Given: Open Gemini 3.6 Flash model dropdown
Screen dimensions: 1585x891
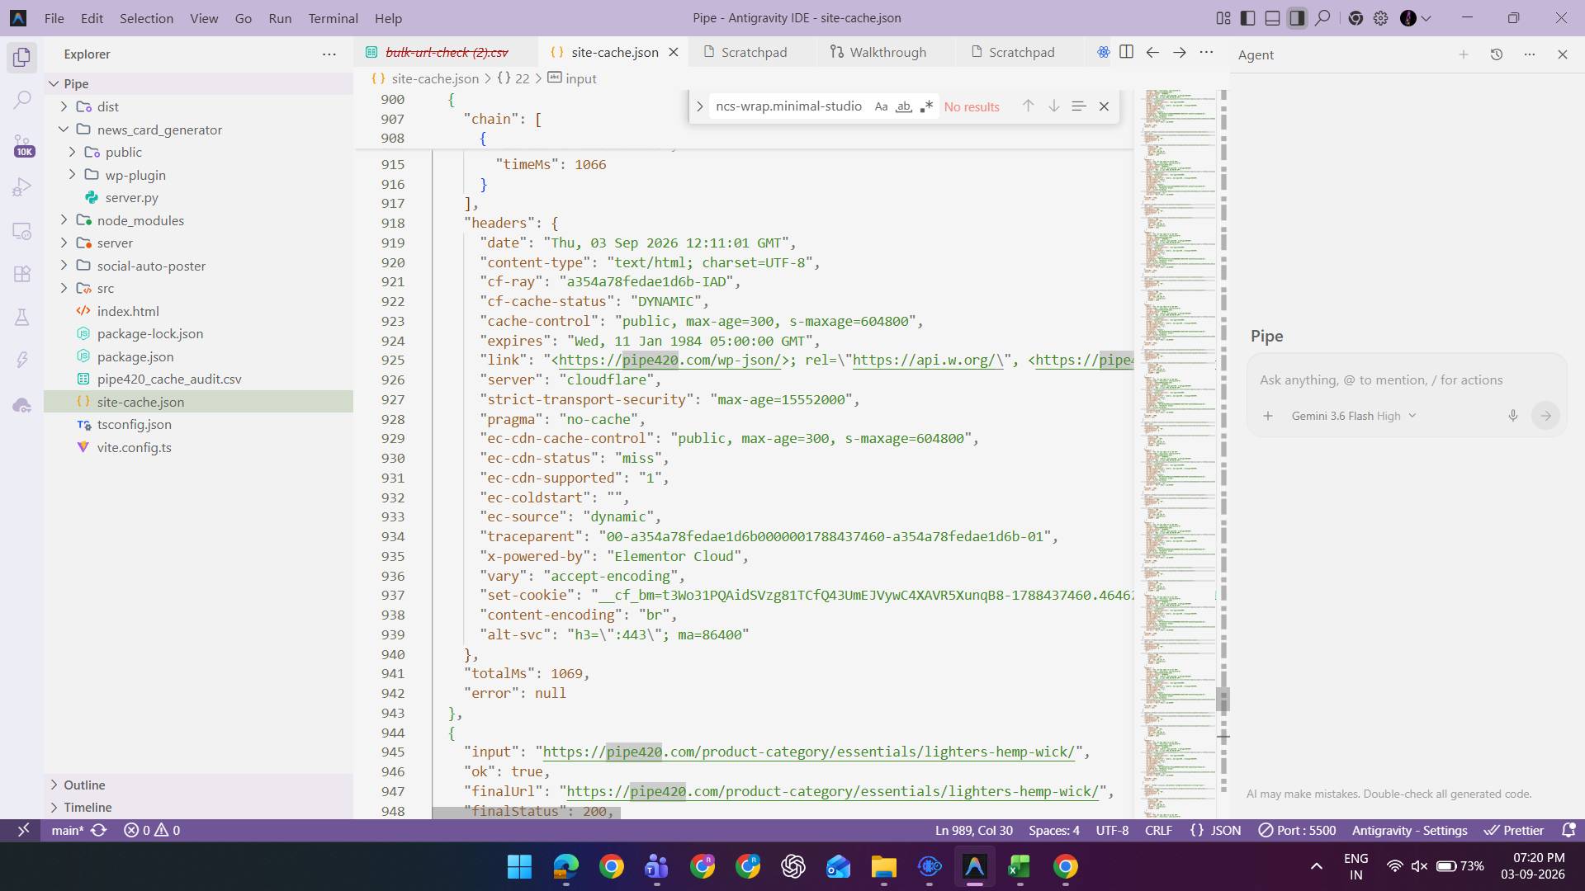Looking at the screenshot, I should click(1354, 416).
